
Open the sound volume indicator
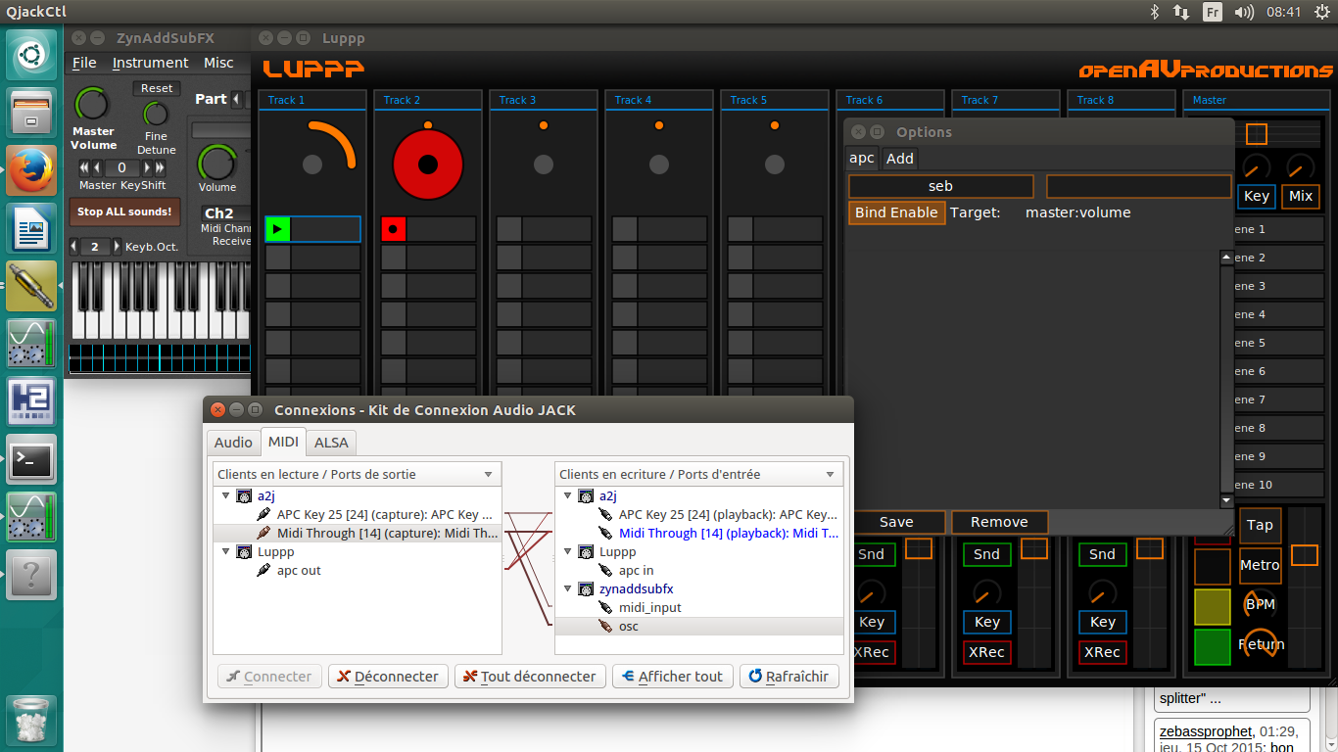1244,12
